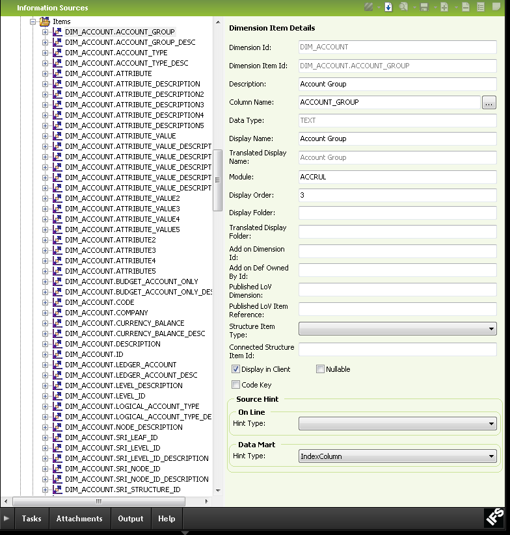Switch to the Output tab

tap(130, 519)
